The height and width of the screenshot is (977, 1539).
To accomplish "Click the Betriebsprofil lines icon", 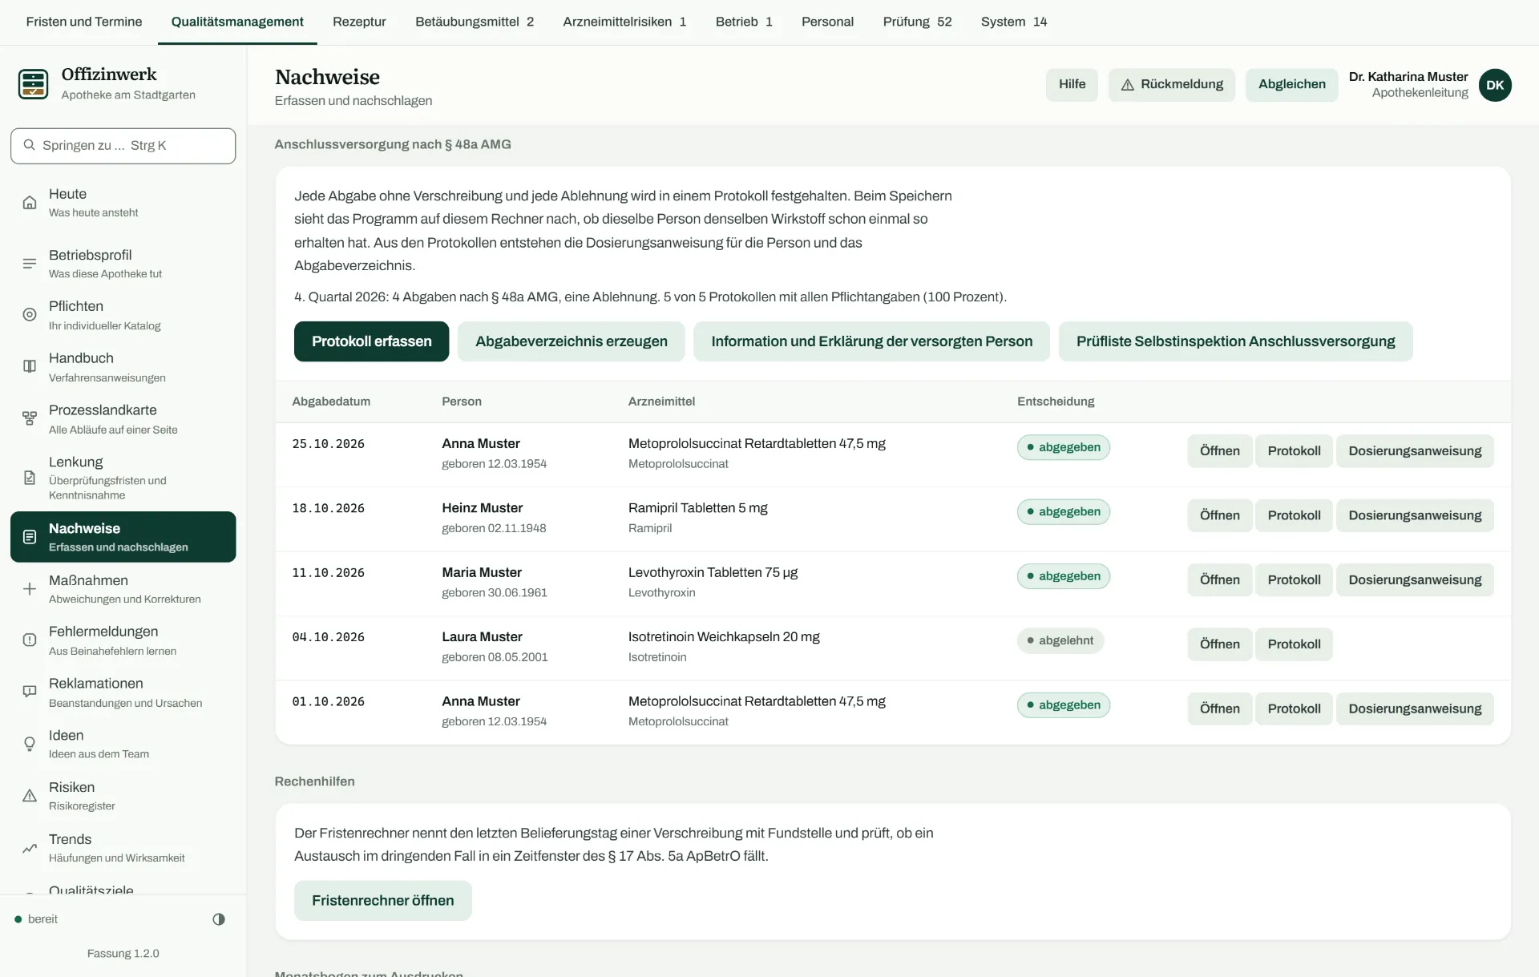I will pyautogui.click(x=30, y=263).
